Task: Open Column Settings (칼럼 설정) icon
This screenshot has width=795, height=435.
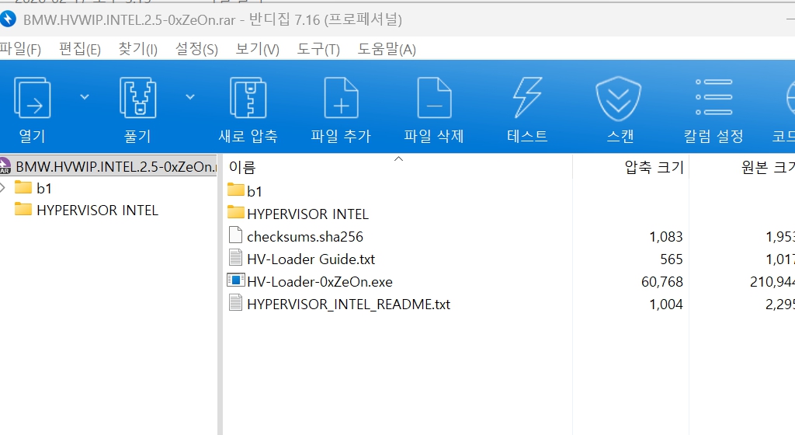Action: click(x=713, y=99)
